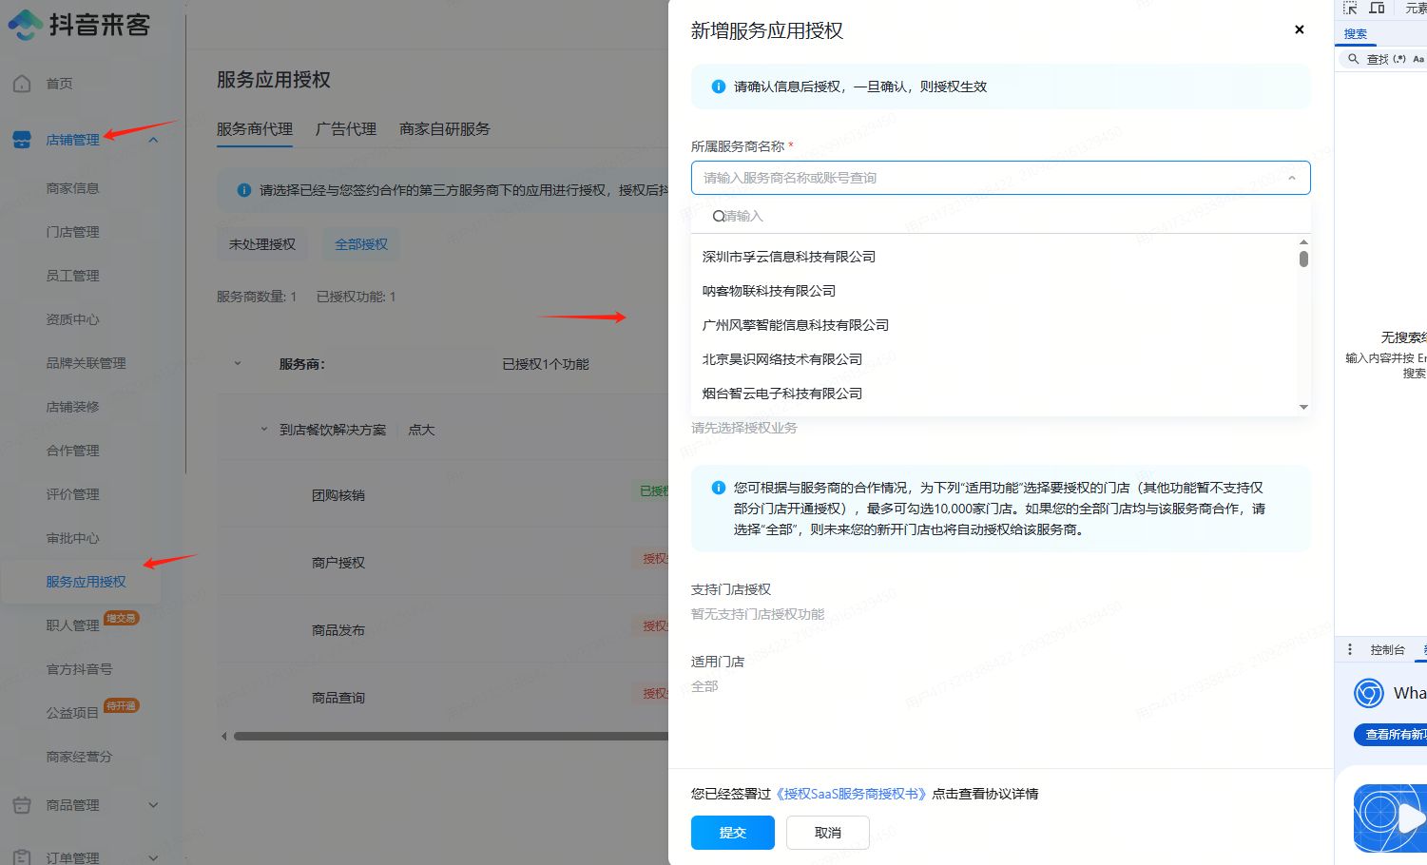Open the DevTools drawer three-dot menu
Image resolution: width=1427 pixels, height=865 pixels.
click(x=1350, y=649)
